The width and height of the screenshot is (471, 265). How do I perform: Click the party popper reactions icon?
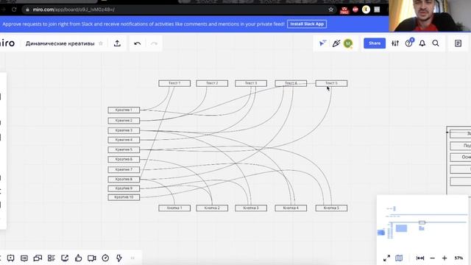click(x=336, y=43)
